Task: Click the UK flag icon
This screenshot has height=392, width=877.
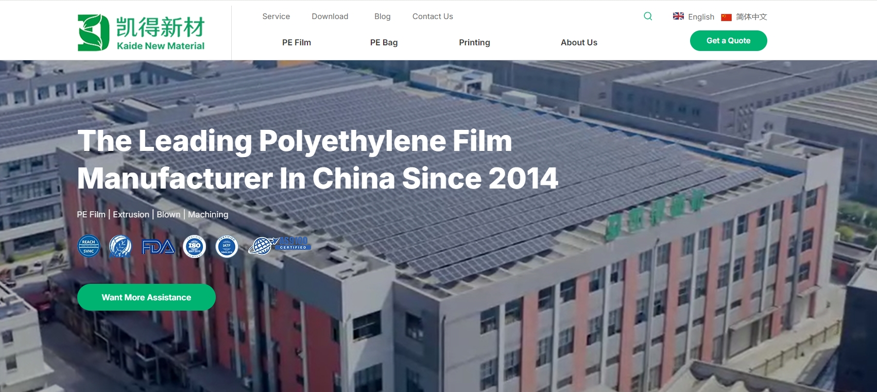Action: 678,16
